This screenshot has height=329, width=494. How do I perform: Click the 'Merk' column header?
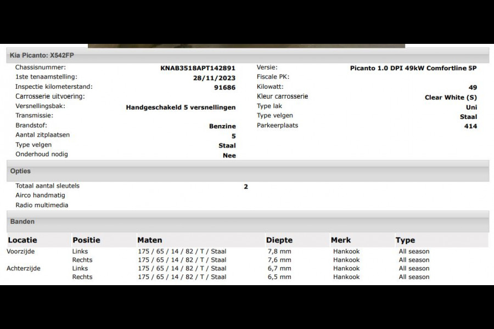(341, 240)
